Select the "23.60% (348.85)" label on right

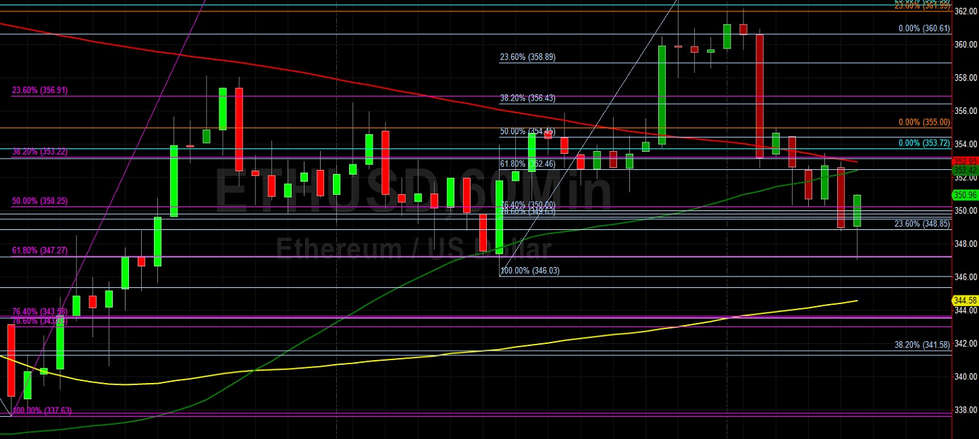922,223
